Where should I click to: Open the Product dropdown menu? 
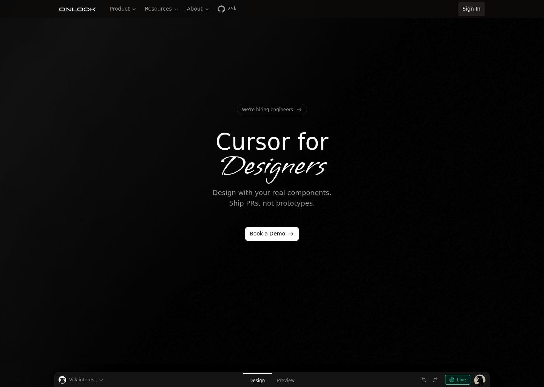[x=122, y=9]
